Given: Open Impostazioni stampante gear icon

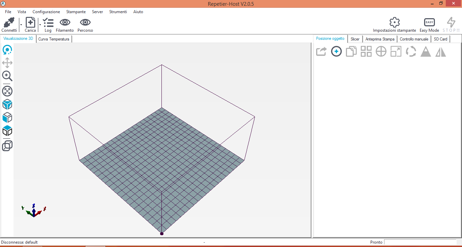Looking at the screenshot, I should click(x=394, y=23).
